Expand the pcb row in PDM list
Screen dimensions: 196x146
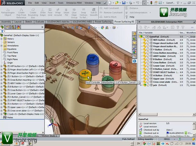(140, 85)
